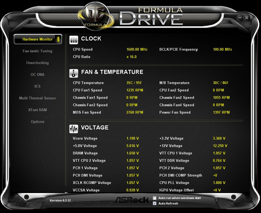
Task: Uncheck the Auto Refresh checkbox
Action: point(155,203)
